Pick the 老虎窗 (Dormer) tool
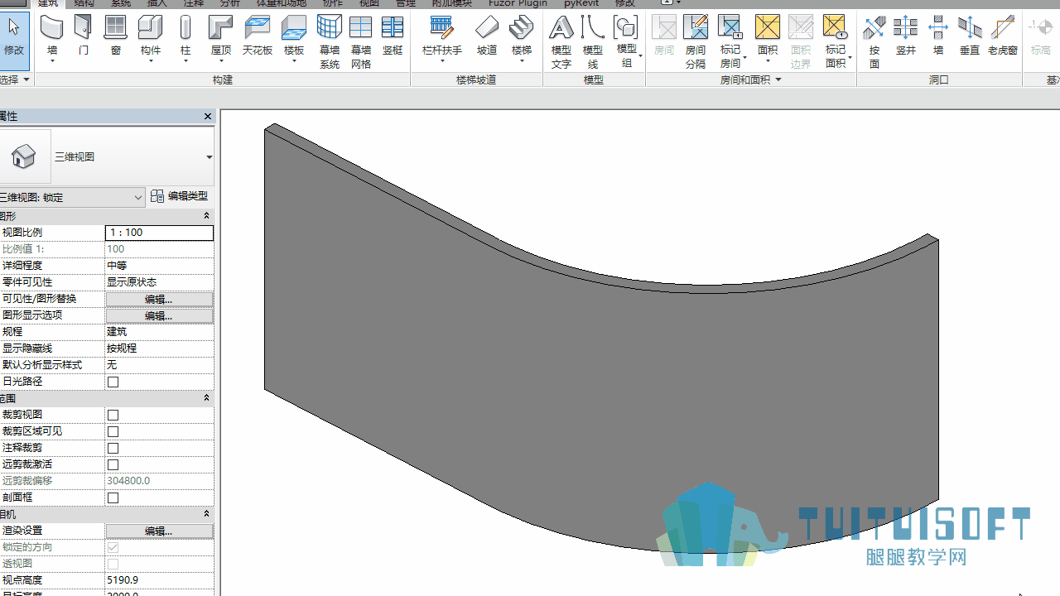This screenshot has width=1060, height=596. [1002, 37]
